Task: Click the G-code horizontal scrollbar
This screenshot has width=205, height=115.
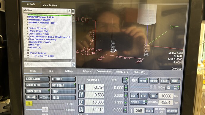Action: pos(48,60)
